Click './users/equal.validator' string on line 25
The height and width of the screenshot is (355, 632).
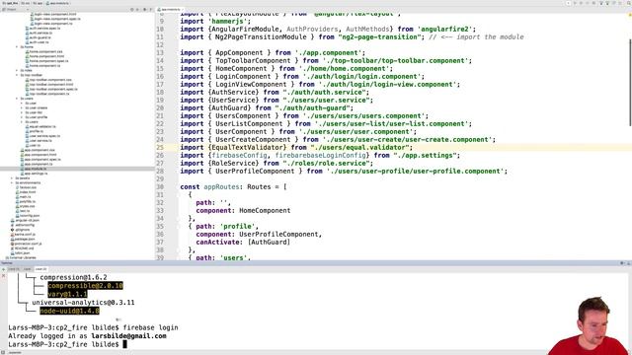[x=359, y=147]
